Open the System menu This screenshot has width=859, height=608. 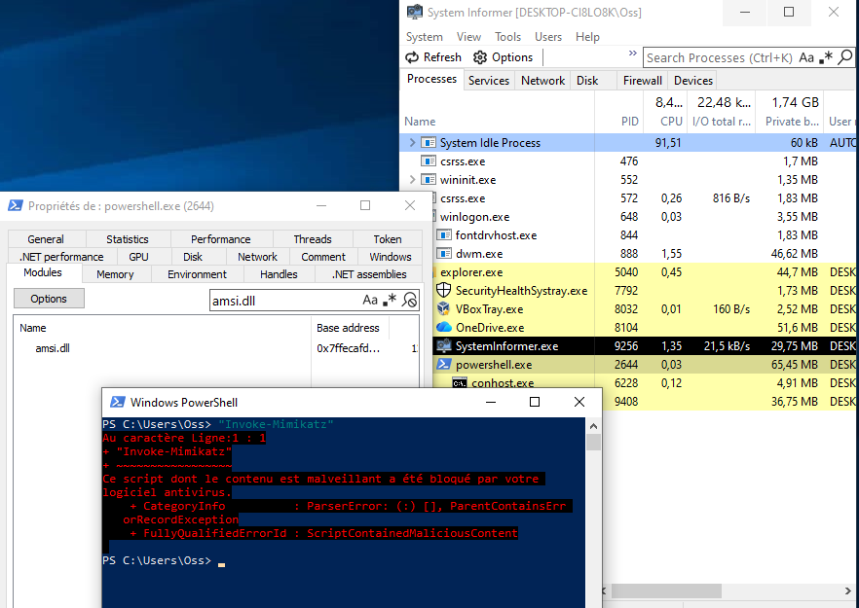click(x=424, y=37)
